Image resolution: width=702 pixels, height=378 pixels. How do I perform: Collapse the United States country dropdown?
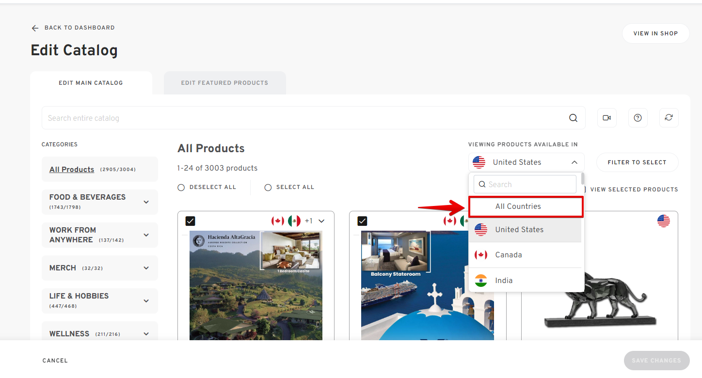(x=574, y=162)
